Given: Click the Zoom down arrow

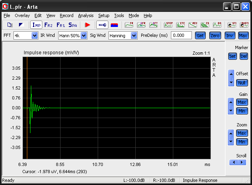Looking at the screenshot, I should (x=231, y=141).
